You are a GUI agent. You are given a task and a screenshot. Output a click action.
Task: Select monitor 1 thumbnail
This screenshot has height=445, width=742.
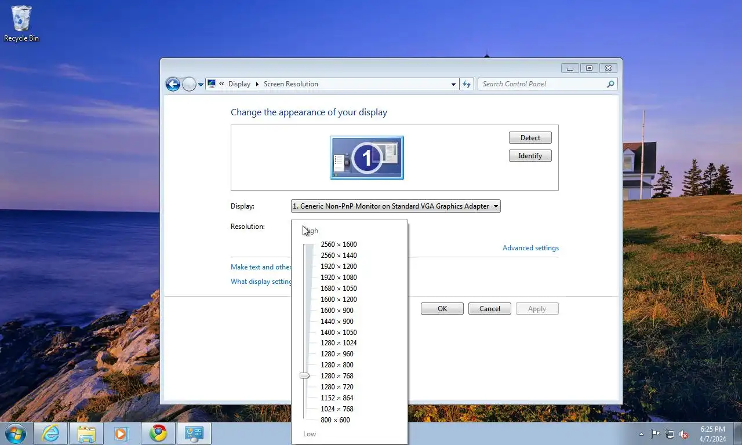[x=367, y=158]
